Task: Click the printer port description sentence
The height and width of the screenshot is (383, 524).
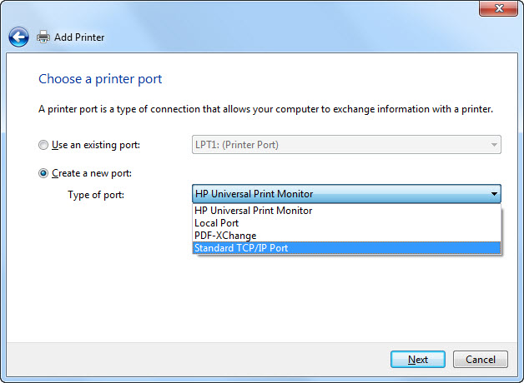Action: point(266,109)
